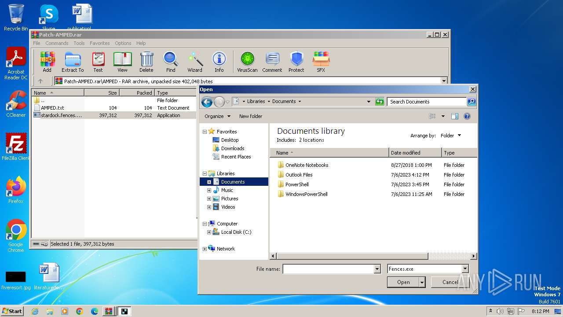Click the Delete trash icon in WinRAR
This screenshot has width=563, height=317.
coord(146,62)
